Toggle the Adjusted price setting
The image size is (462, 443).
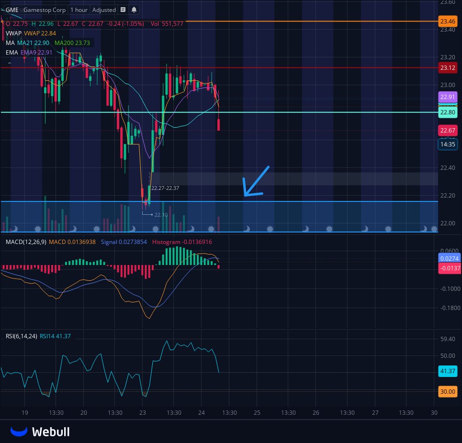coord(104,10)
